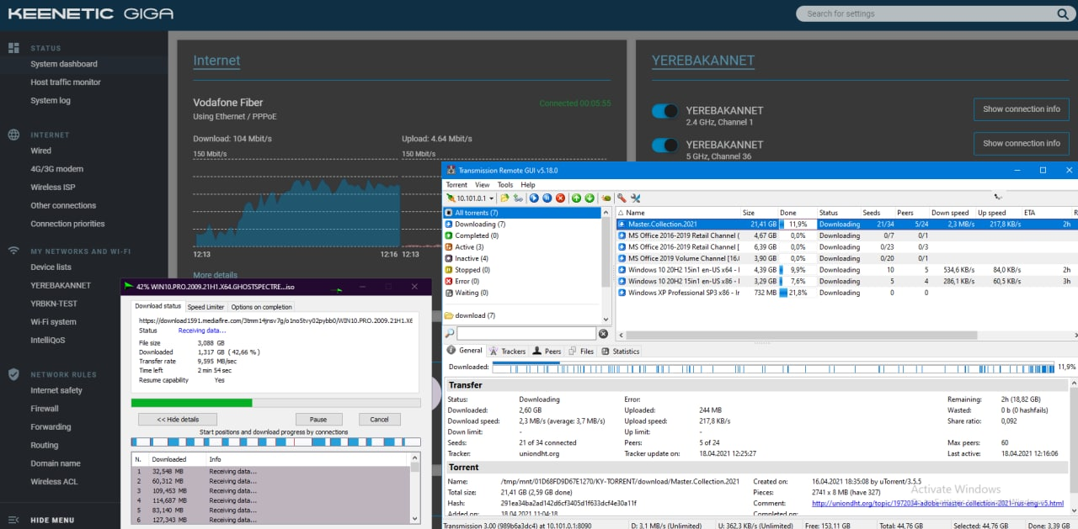The height and width of the screenshot is (529, 1078).
Task: Click the download icon of Master.Collection.2021 row
Action: click(x=622, y=225)
